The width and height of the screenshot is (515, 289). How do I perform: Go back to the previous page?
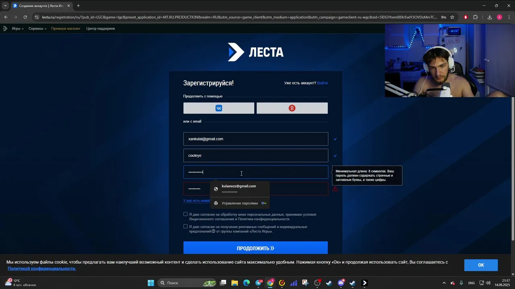click(6, 17)
